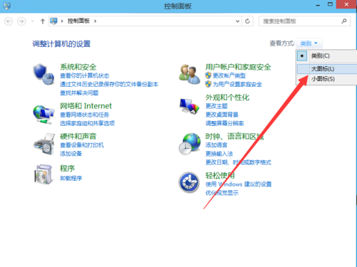
Task: Open the System and Security shield icon
Action: pos(44,74)
